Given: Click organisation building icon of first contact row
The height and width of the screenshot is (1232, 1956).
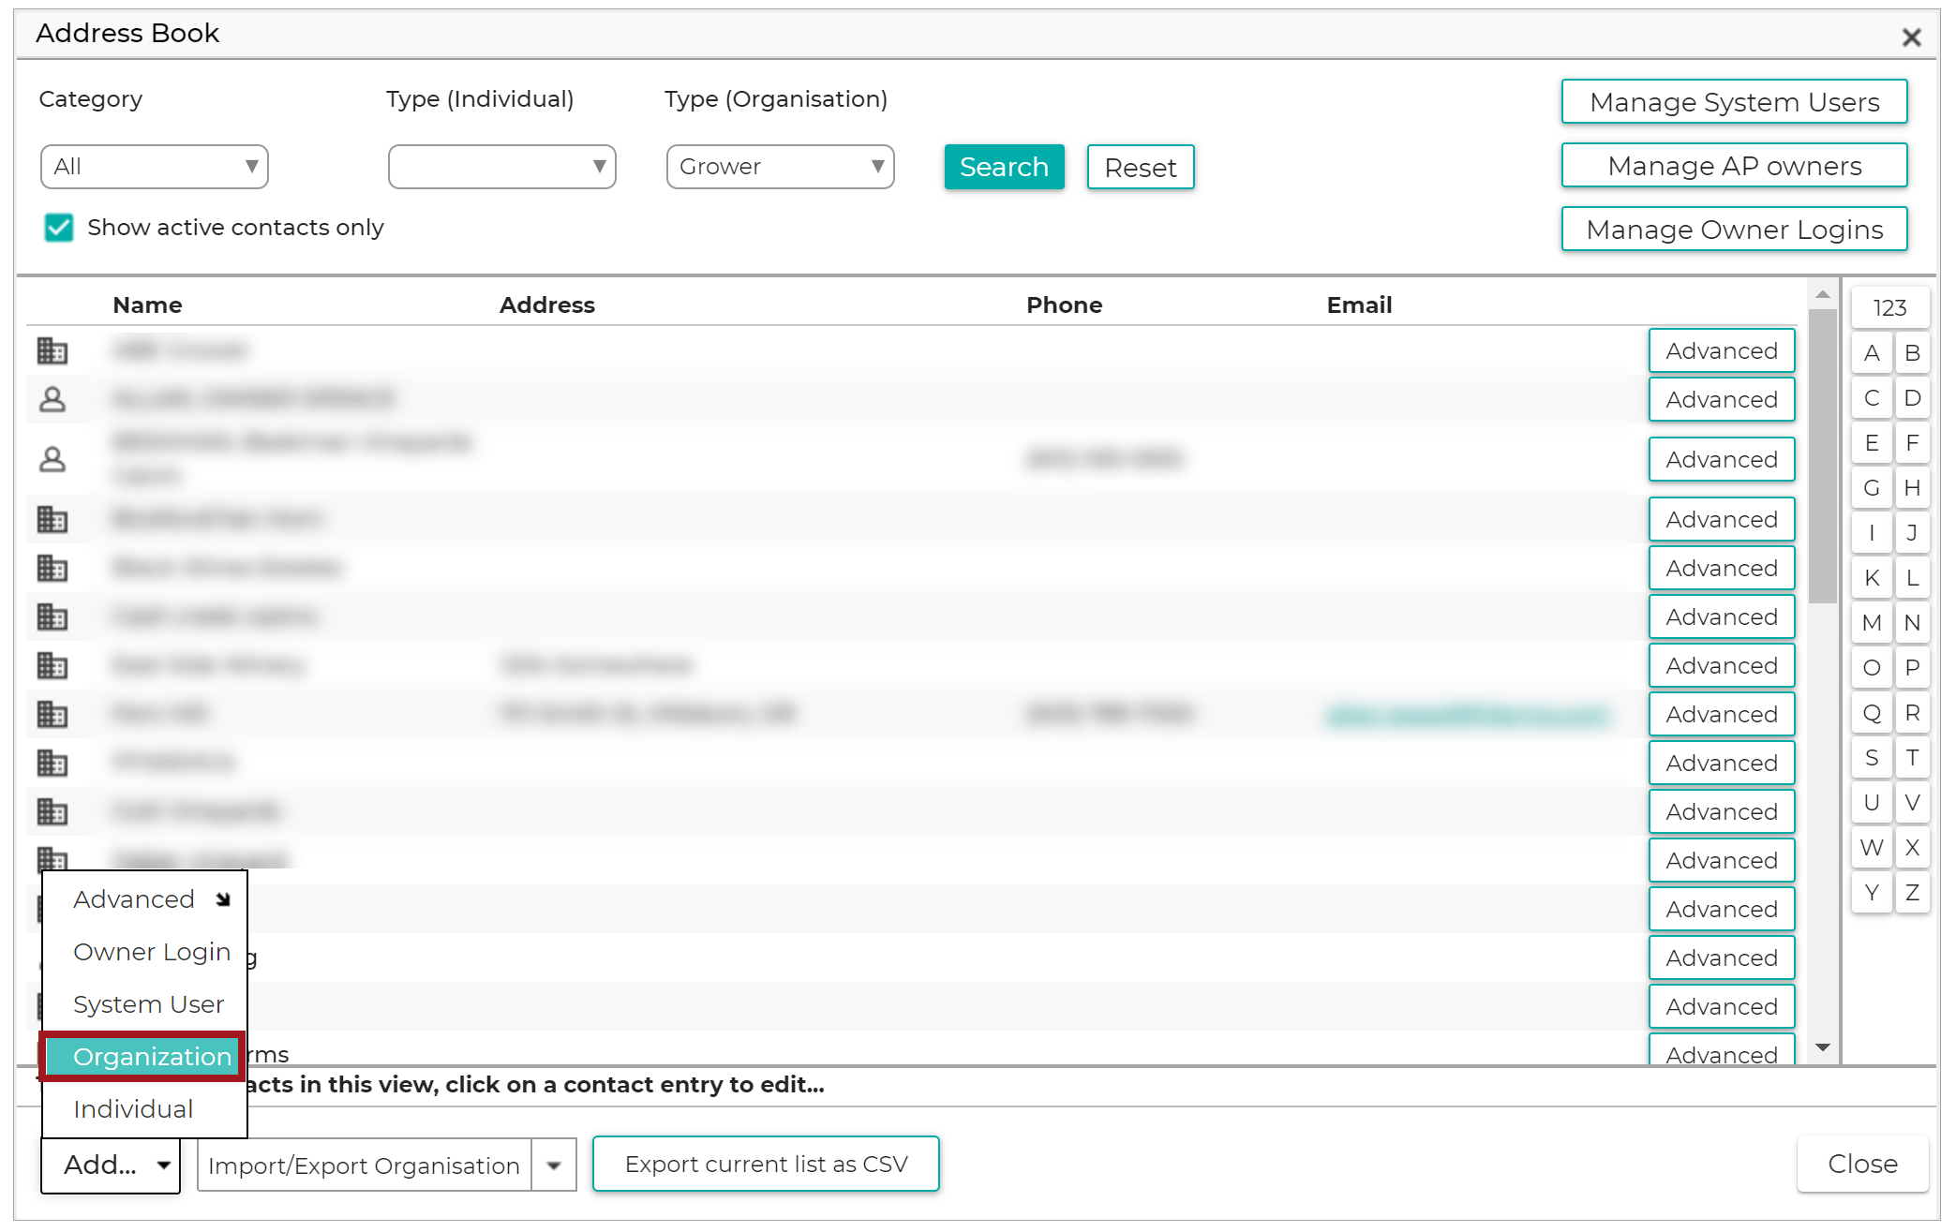Looking at the screenshot, I should point(52,351).
